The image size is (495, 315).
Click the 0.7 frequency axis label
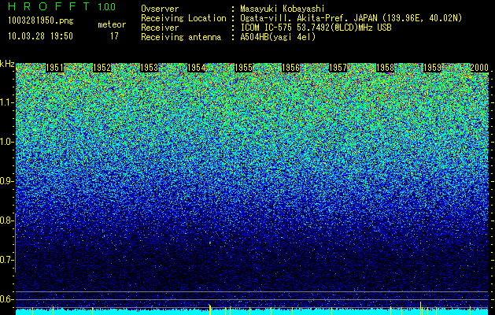point(6,260)
